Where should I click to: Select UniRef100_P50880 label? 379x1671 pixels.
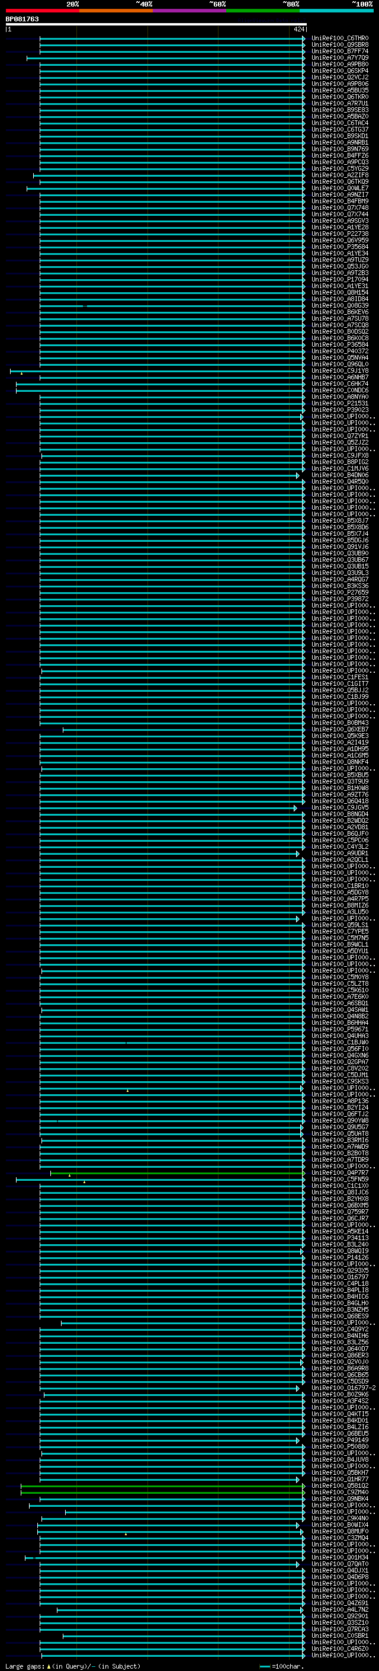pos(339,1446)
